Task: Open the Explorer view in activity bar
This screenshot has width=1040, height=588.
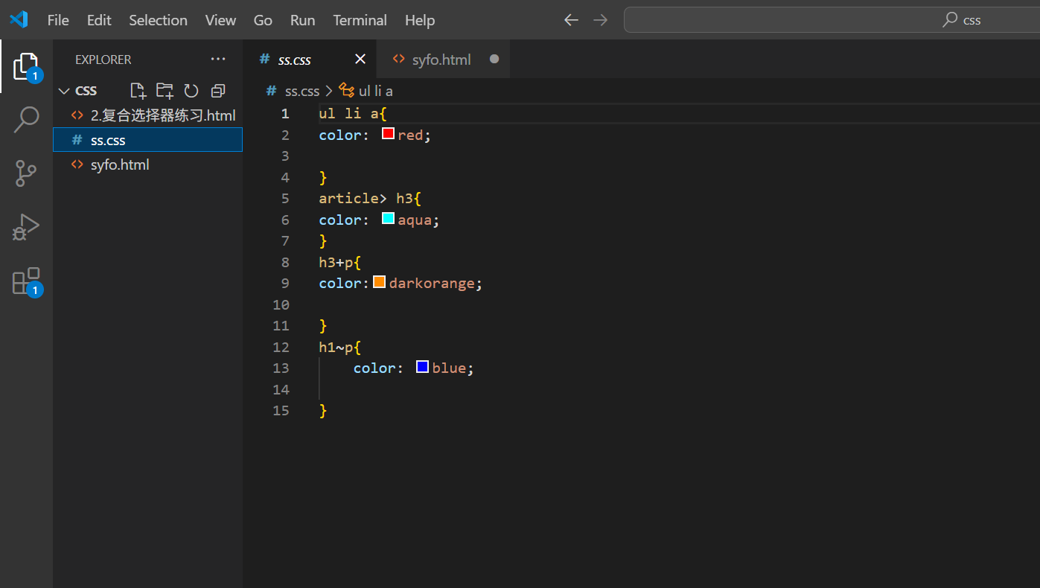Action: click(26, 67)
